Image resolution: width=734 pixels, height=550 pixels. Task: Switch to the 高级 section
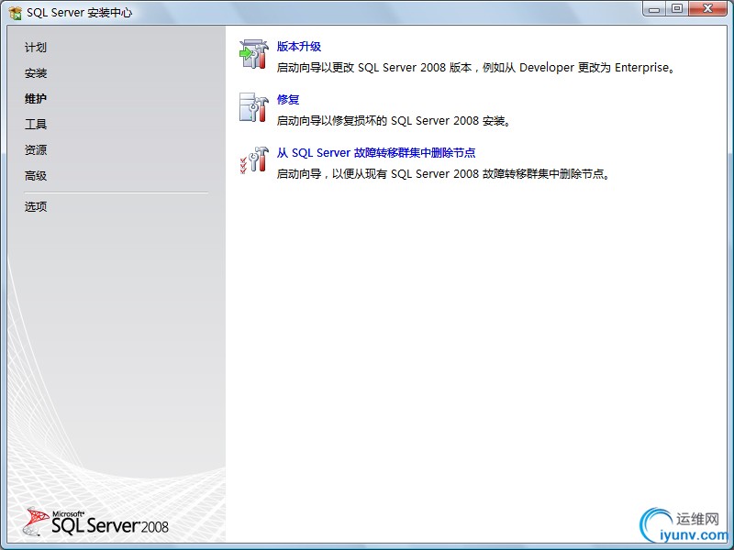click(36, 175)
